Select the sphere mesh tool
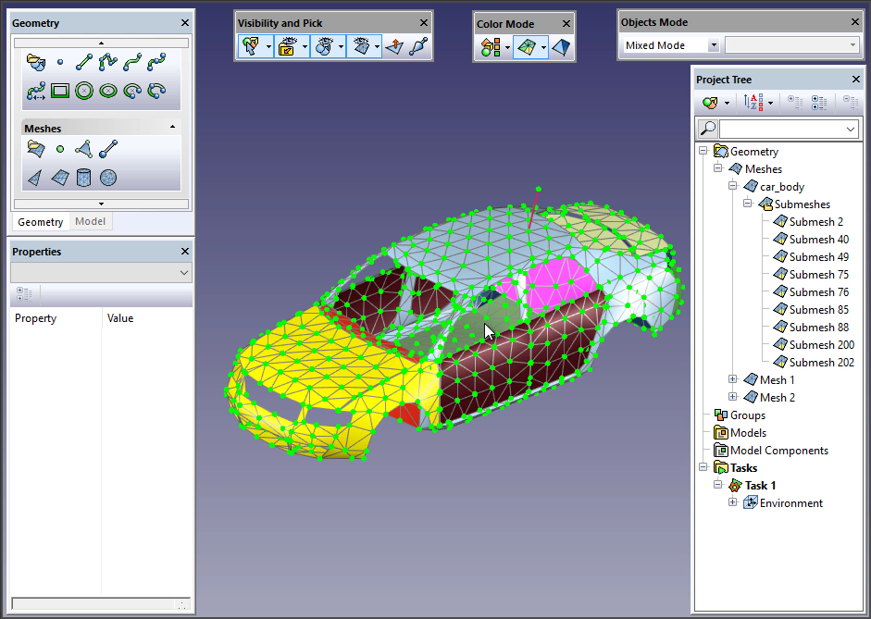 (x=108, y=177)
